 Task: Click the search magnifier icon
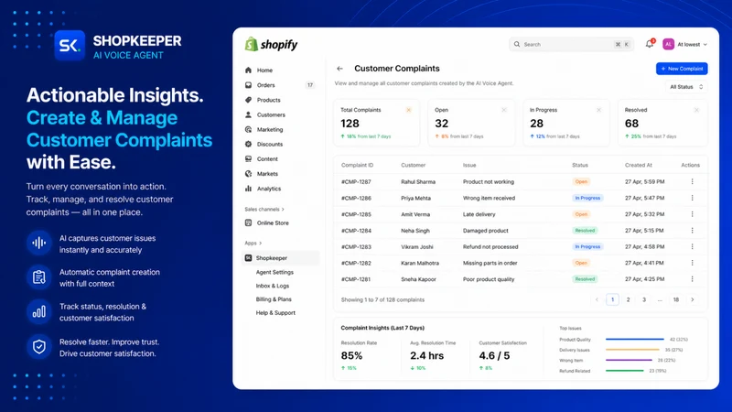point(517,44)
